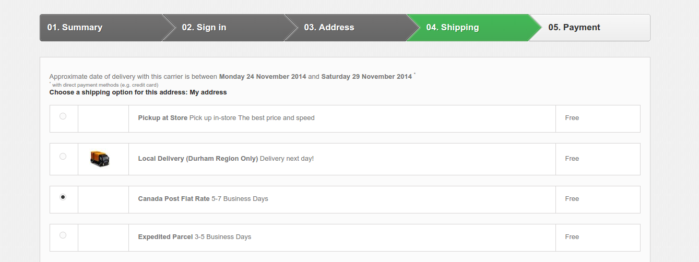Click the Canada Post Flat Rate label

point(174,199)
